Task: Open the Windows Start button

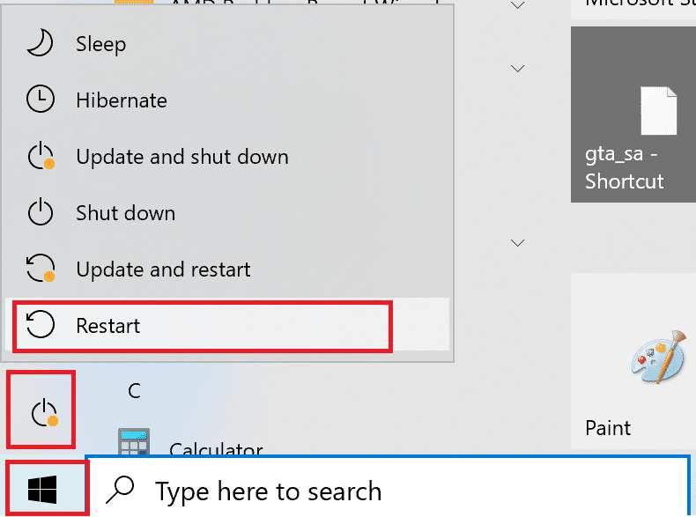Action: click(x=42, y=487)
